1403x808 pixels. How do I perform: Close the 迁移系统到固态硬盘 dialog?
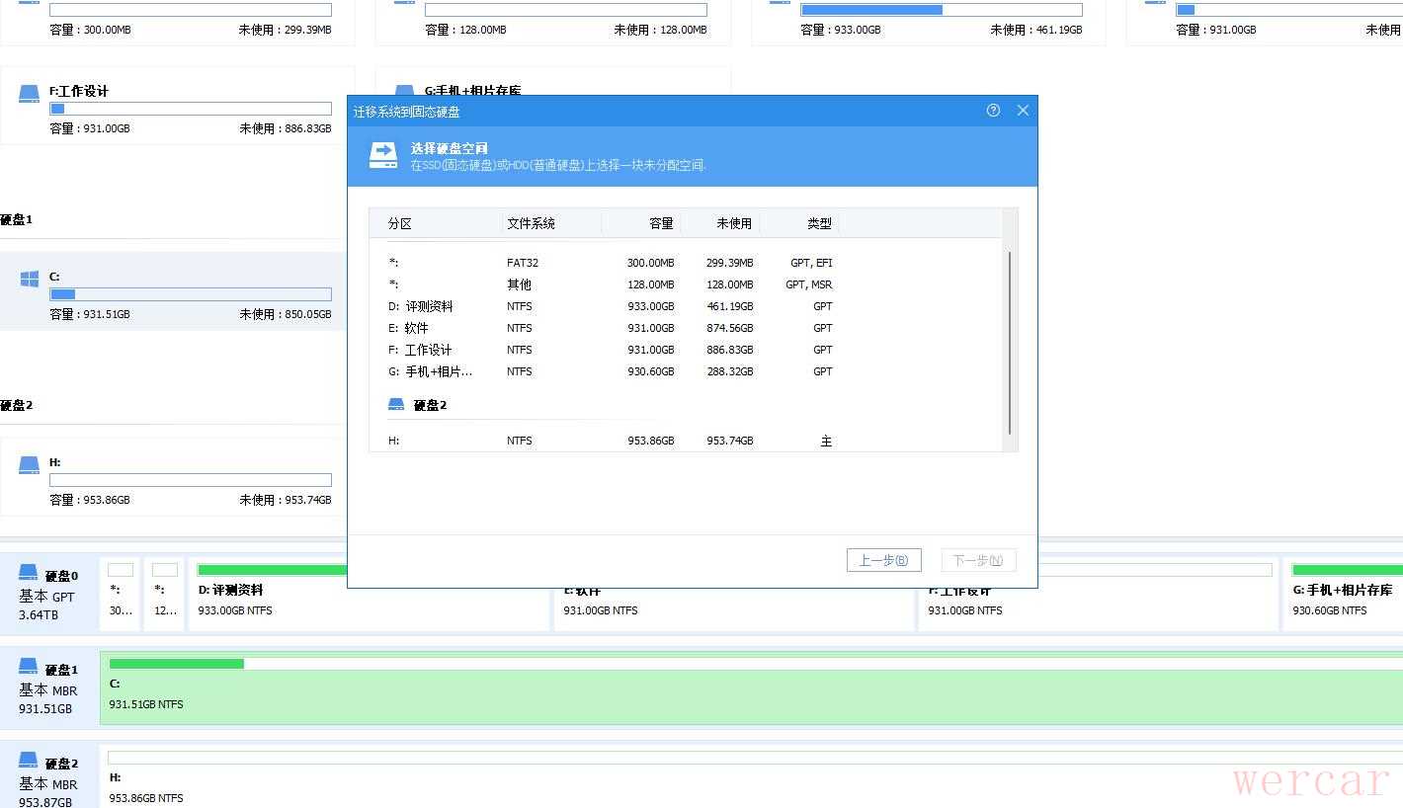click(1023, 111)
